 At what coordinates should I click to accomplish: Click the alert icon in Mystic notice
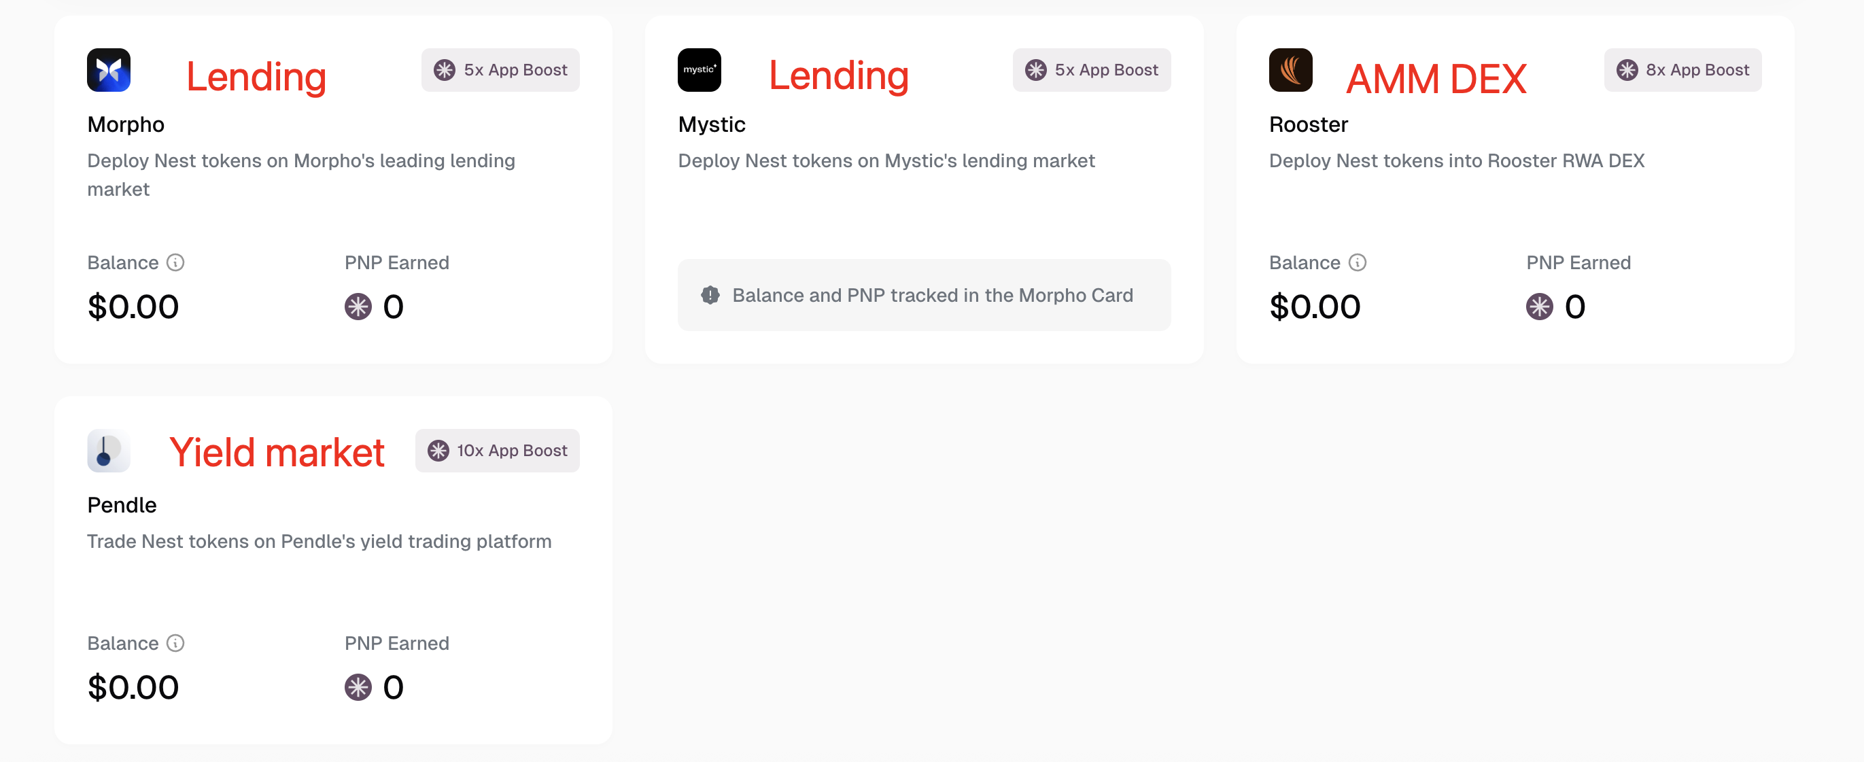710,295
